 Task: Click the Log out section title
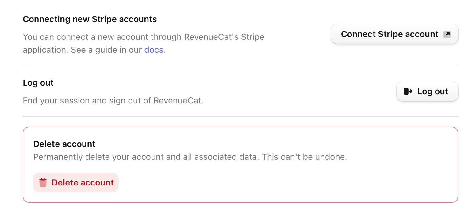pos(38,83)
